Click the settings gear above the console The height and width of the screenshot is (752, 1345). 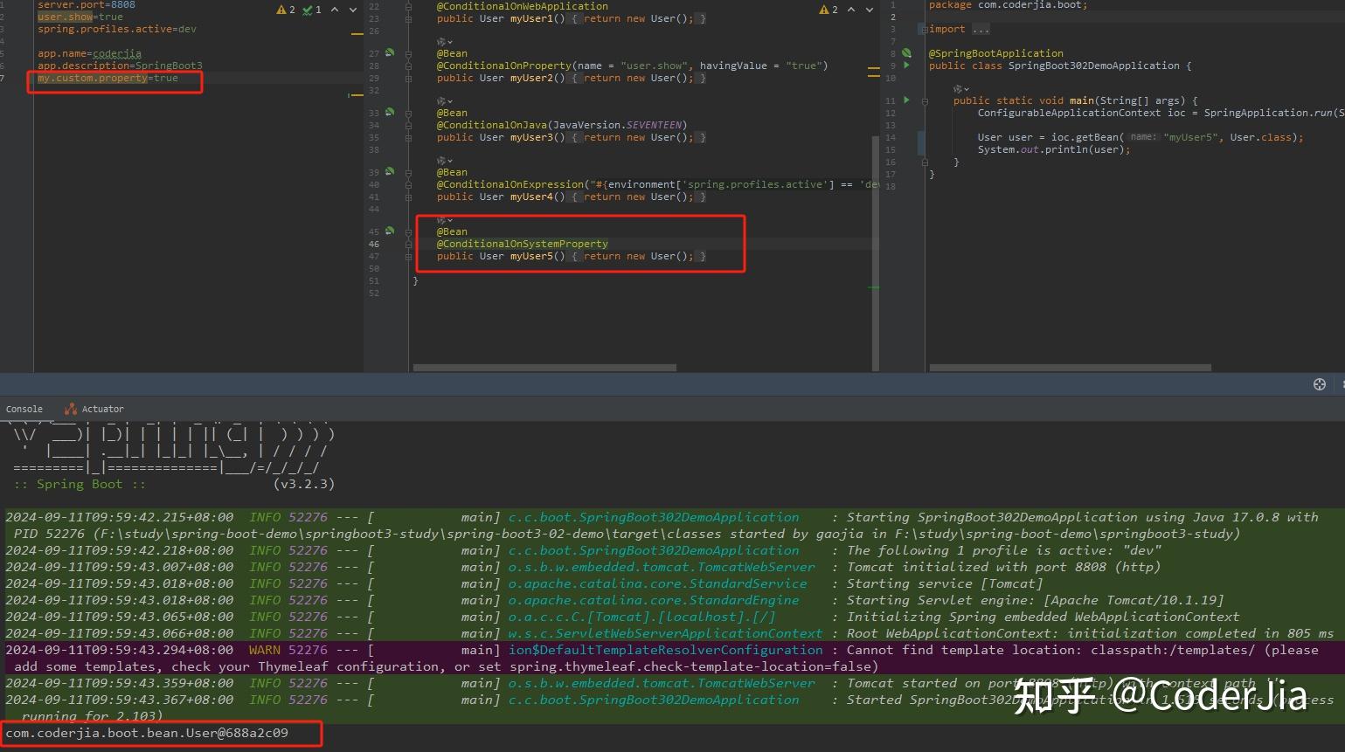[1319, 384]
